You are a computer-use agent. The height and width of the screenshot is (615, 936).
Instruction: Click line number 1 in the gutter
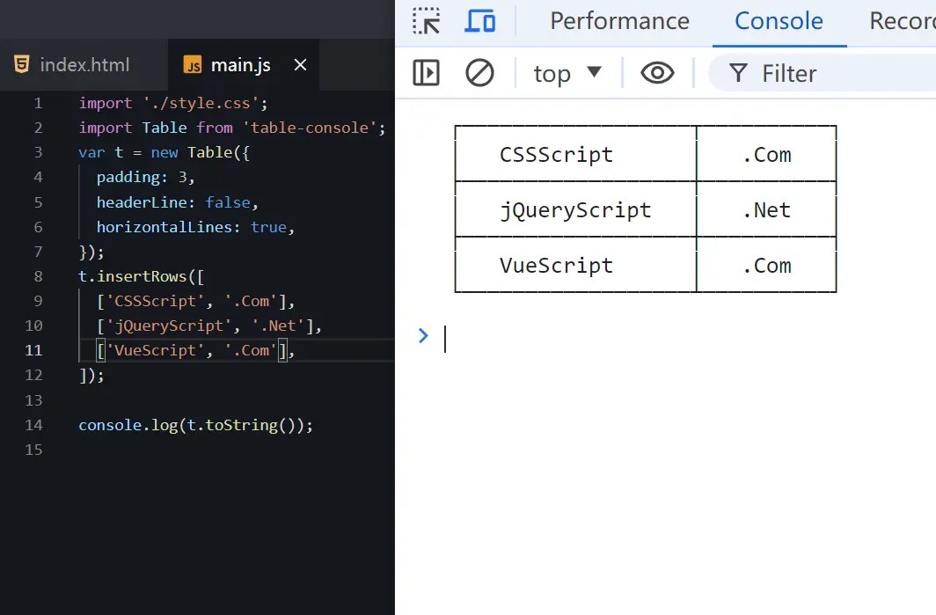(38, 103)
